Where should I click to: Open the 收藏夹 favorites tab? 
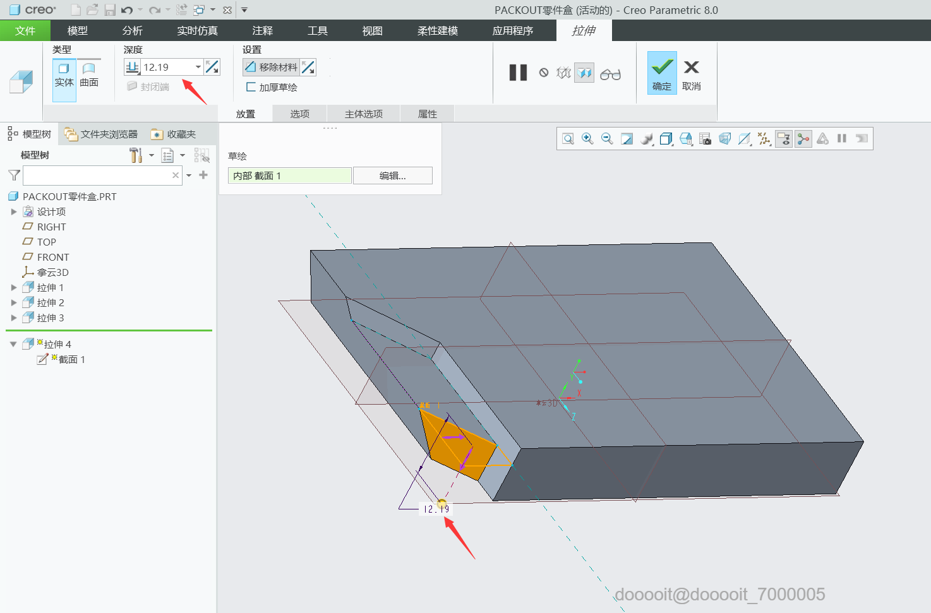(174, 134)
